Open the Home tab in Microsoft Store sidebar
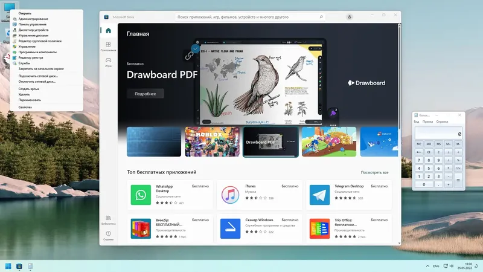This screenshot has width=483, height=272. [109, 31]
